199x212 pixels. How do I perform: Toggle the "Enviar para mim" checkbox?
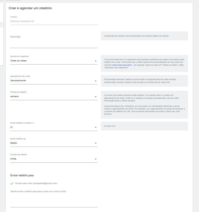12,183
